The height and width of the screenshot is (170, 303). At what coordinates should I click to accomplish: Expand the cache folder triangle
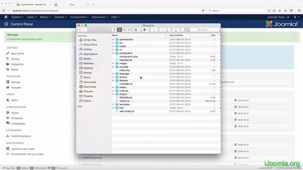(x=113, y=46)
